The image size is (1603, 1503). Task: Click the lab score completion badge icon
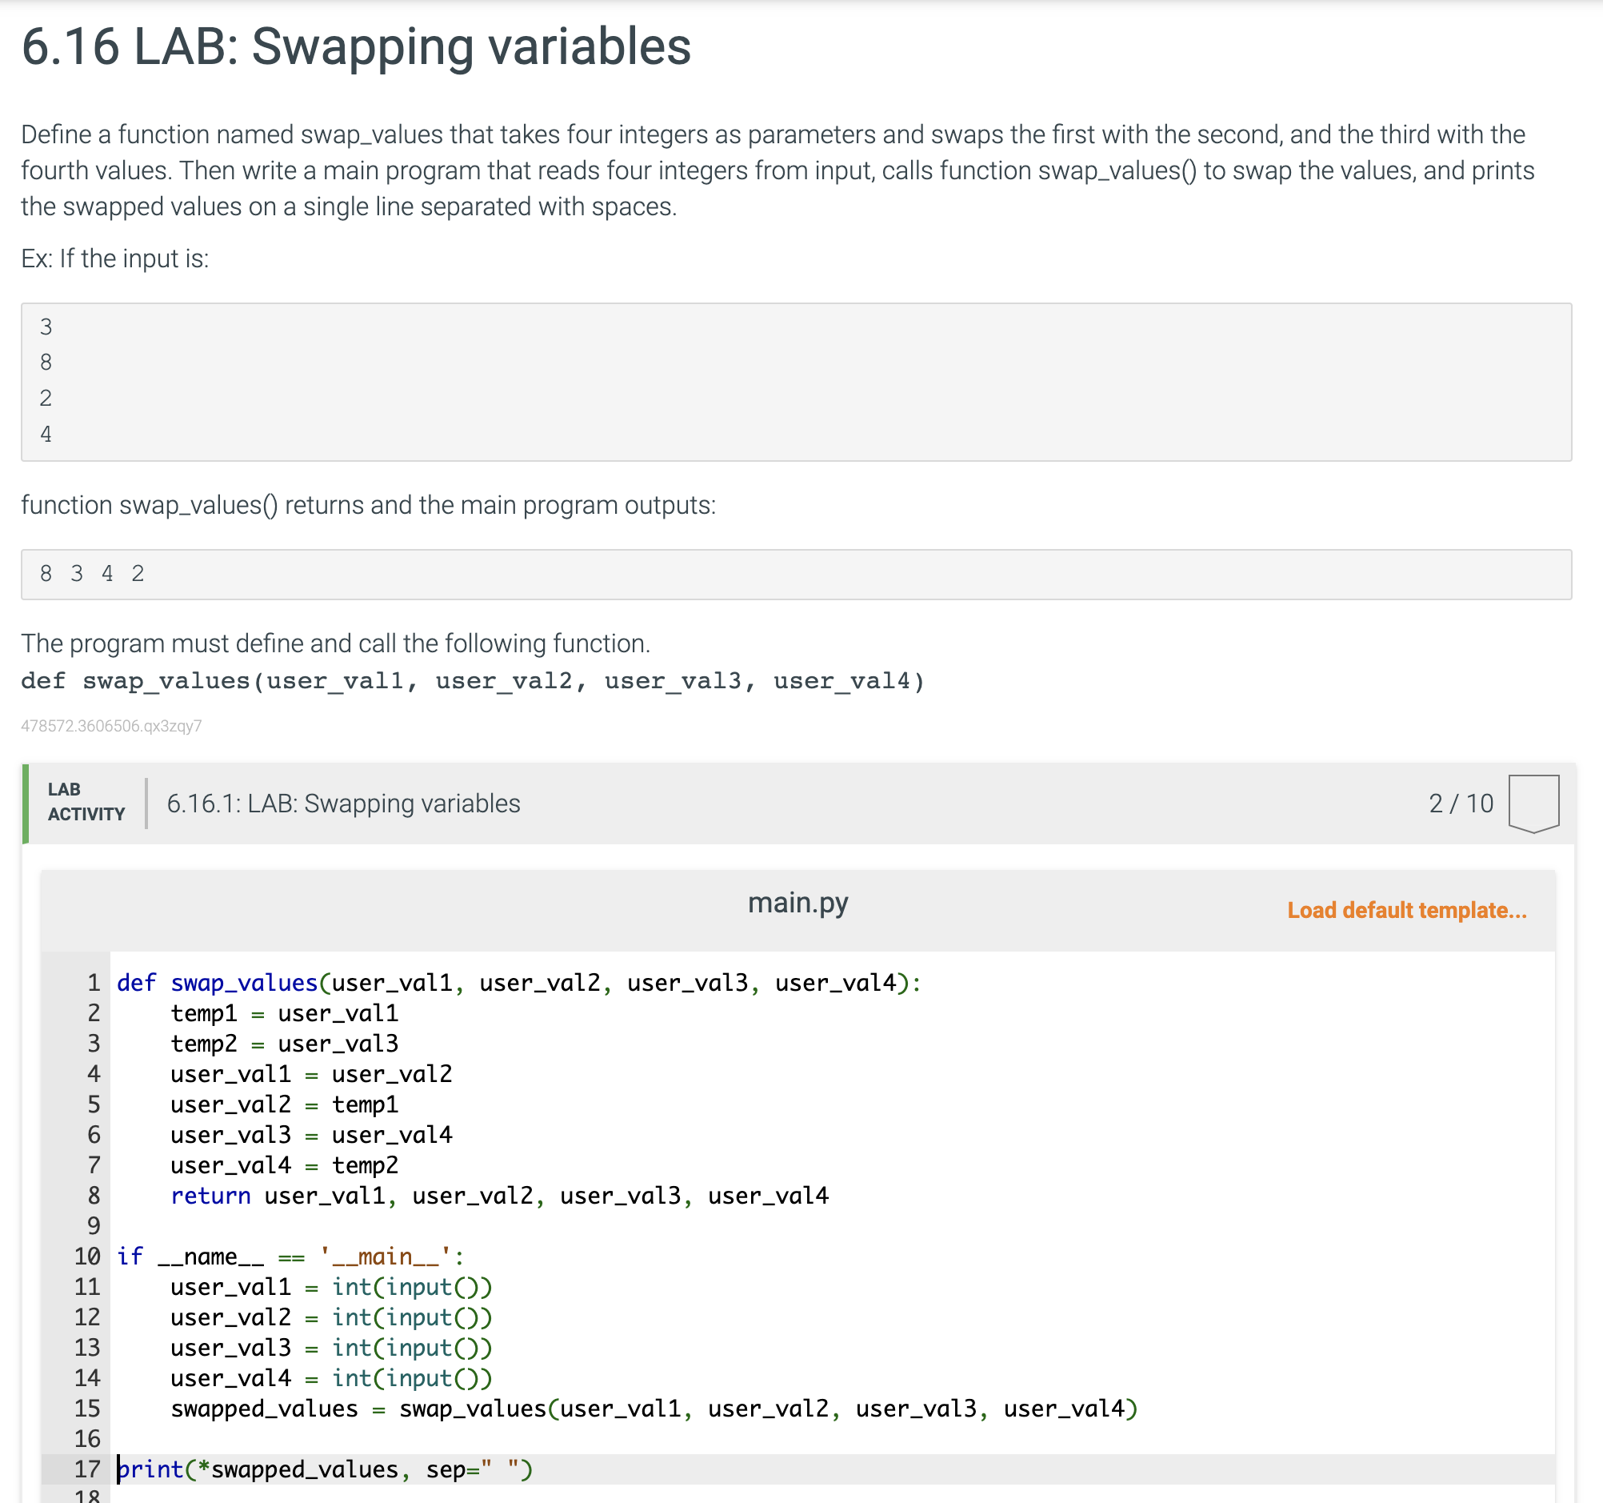(1533, 803)
